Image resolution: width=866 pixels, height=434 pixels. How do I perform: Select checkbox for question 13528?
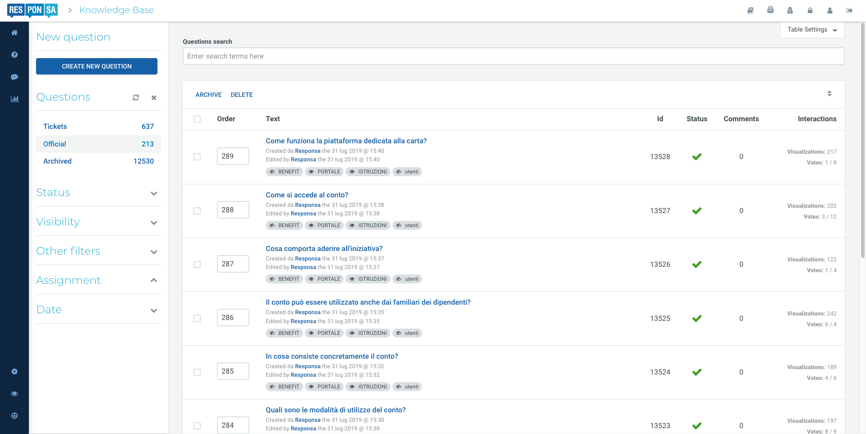tap(197, 157)
